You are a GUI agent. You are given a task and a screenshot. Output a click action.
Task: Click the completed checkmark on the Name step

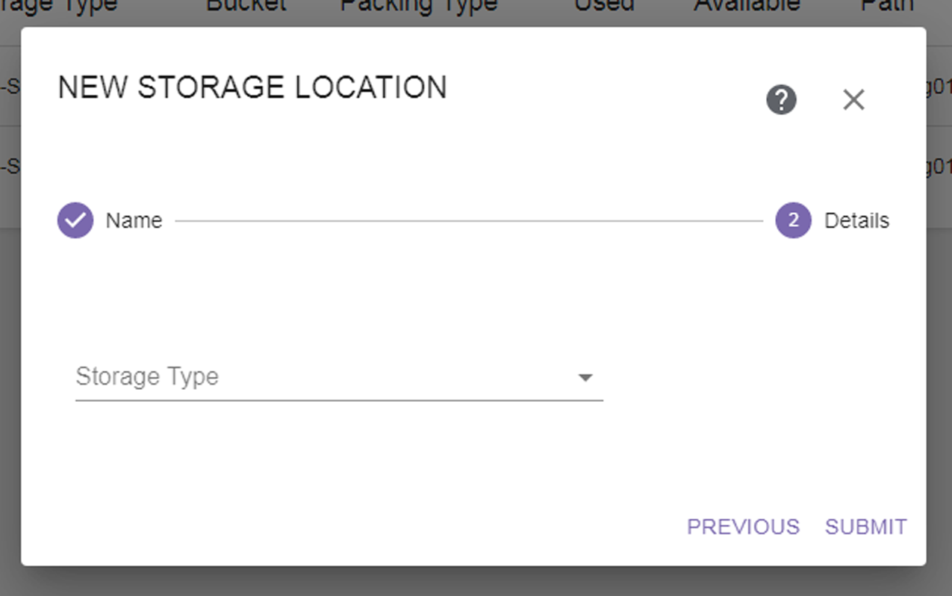pos(75,220)
